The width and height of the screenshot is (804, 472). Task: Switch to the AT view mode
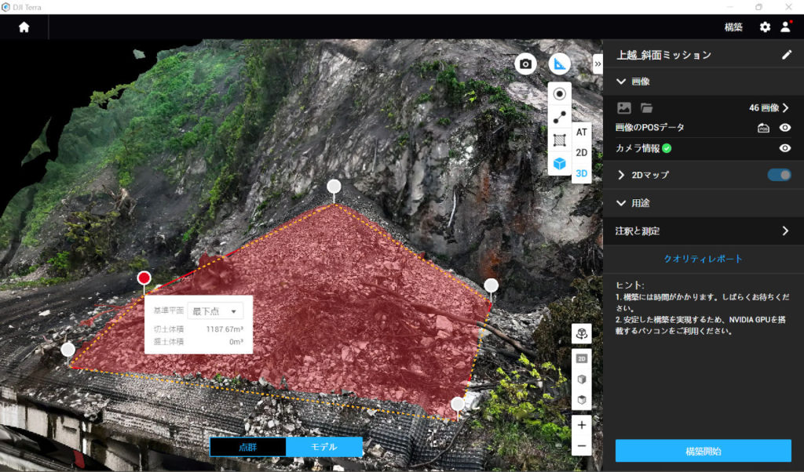tap(582, 133)
